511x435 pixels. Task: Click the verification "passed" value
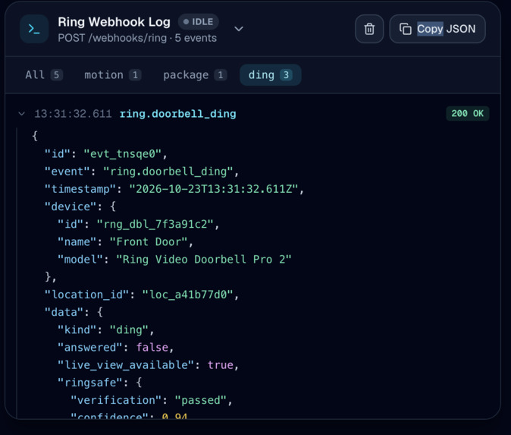201,400
